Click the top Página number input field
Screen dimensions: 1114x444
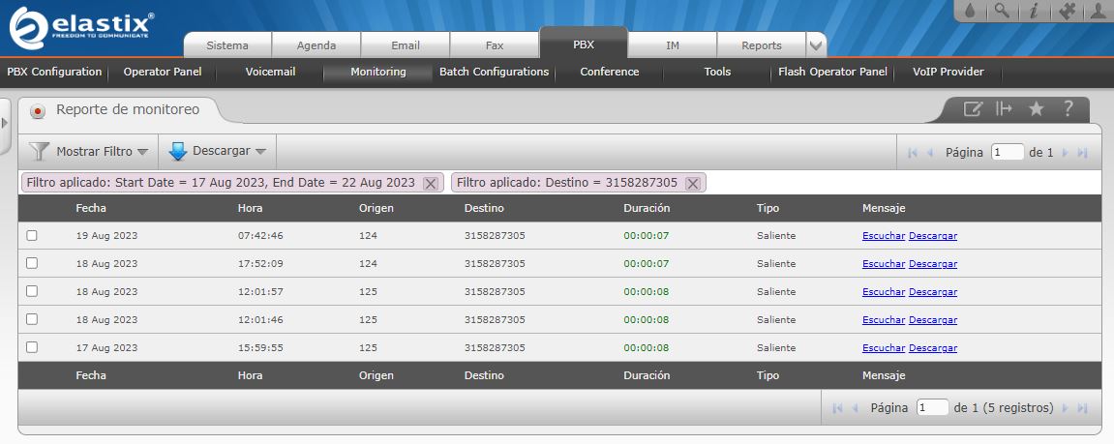click(x=1008, y=152)
